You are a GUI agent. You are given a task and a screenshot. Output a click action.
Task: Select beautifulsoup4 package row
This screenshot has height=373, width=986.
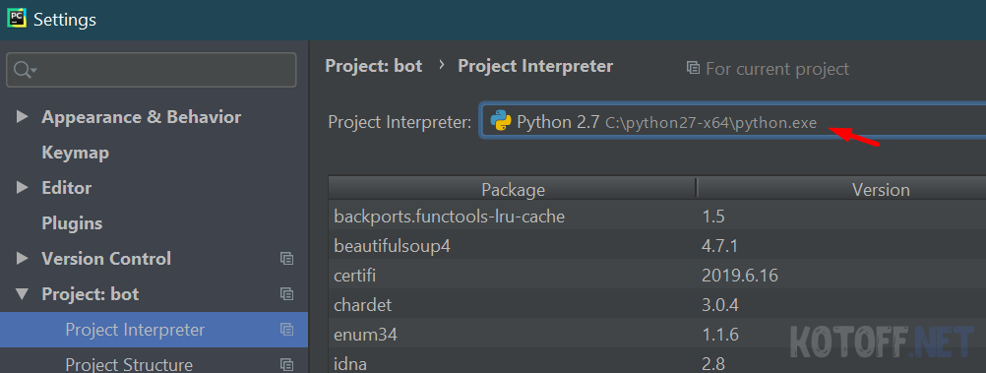(x=657, y=247)
